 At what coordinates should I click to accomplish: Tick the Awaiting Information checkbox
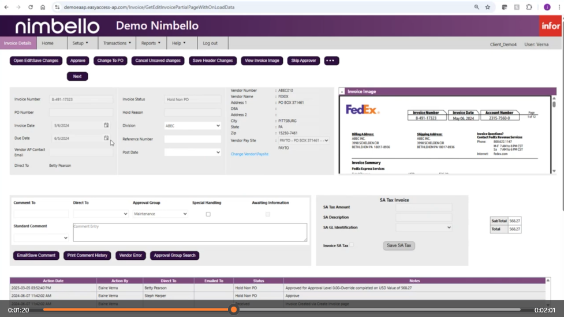point(268,214)
